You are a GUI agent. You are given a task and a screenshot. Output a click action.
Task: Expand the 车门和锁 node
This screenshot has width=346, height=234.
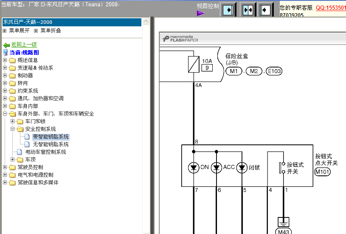pyautogui.click(x=13, y=121)
